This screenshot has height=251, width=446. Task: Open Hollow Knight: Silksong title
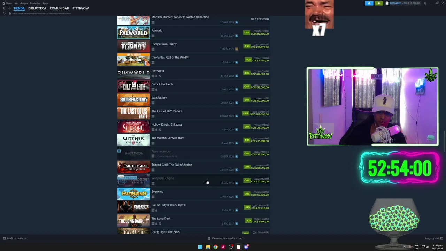[167, 124]
